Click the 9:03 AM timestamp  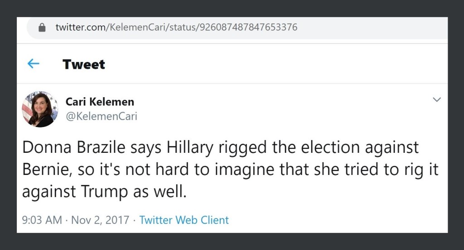point(42,220)
